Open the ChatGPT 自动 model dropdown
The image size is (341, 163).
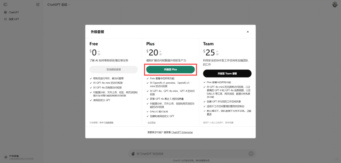click(59, 4)
